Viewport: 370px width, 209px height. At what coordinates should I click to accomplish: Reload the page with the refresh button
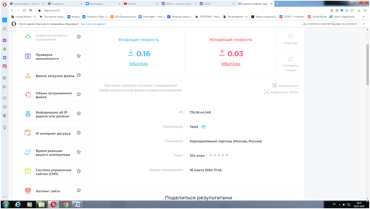[x=25, y=10]
